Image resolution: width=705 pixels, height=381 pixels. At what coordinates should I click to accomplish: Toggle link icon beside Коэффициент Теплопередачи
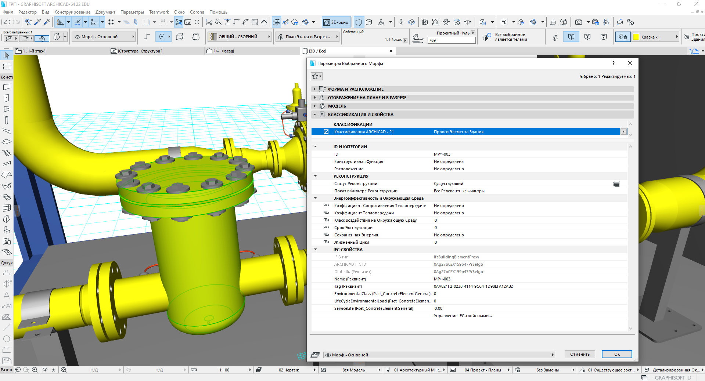[x=326, y=213]
